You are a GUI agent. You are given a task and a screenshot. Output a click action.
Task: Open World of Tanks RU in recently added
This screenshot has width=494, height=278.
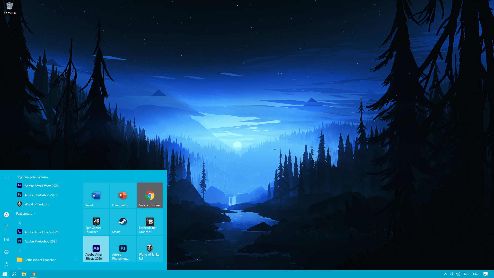click(47, 204)
